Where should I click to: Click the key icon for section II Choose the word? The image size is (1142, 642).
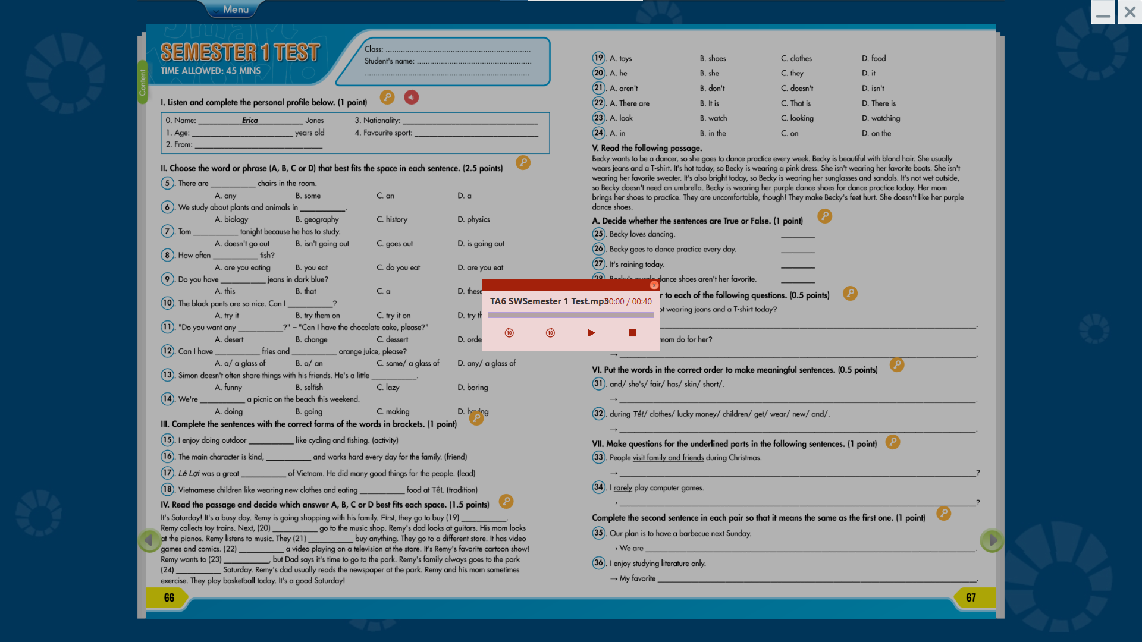click(523, 162)
